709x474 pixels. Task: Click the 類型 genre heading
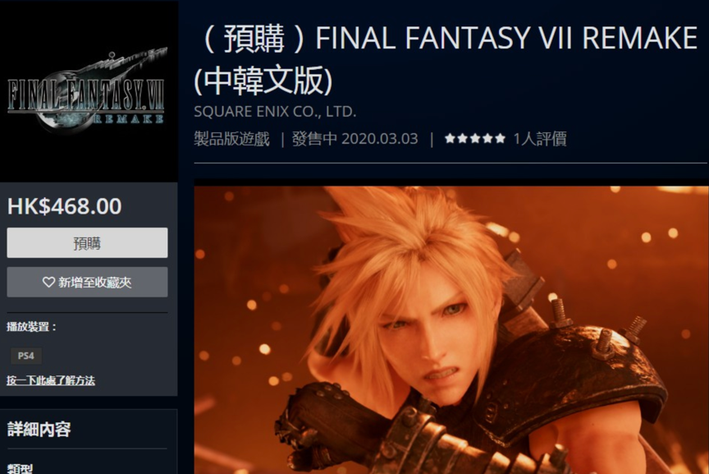point(20,469)
